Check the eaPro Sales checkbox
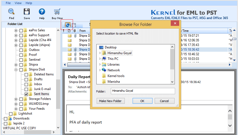Viewport: 238px width, 135px height. coord(21,30)
